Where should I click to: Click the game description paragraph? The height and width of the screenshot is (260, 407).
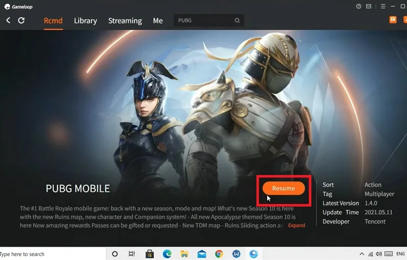158,217
